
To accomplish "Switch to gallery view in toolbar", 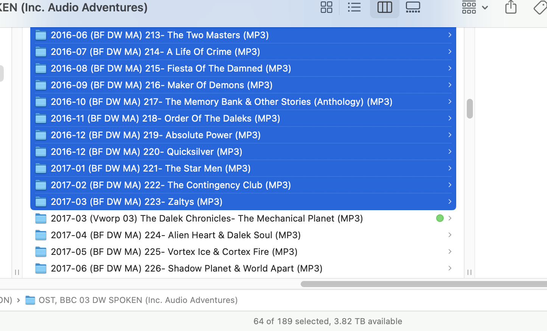I will tap(413, 7).
